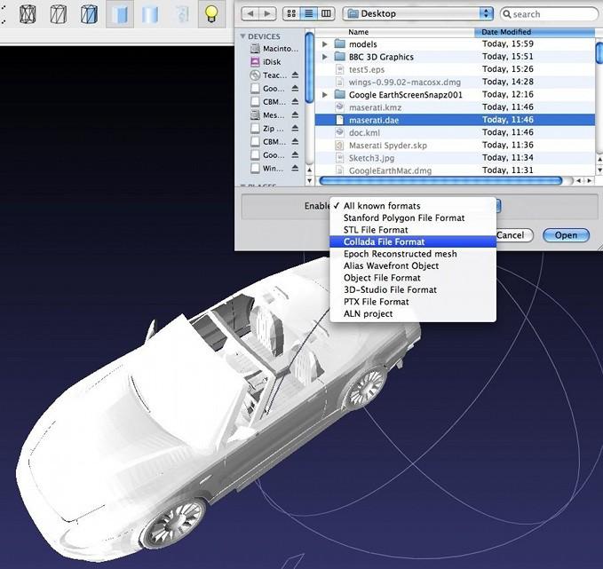Click the Open button
603x569 pixels.
(566, 235)
